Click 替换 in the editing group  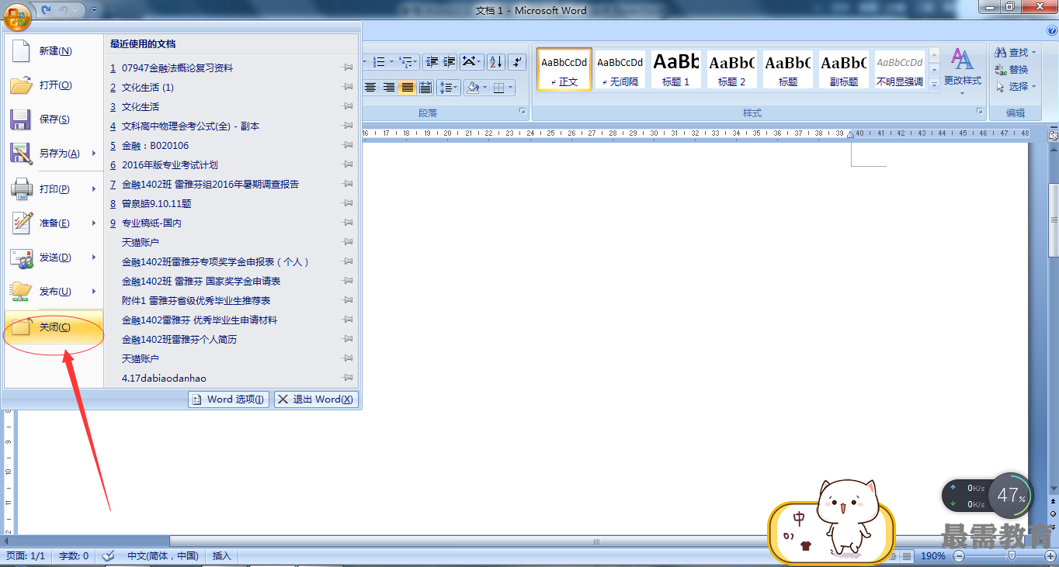pyautogui.click(x=1012, y=70)
